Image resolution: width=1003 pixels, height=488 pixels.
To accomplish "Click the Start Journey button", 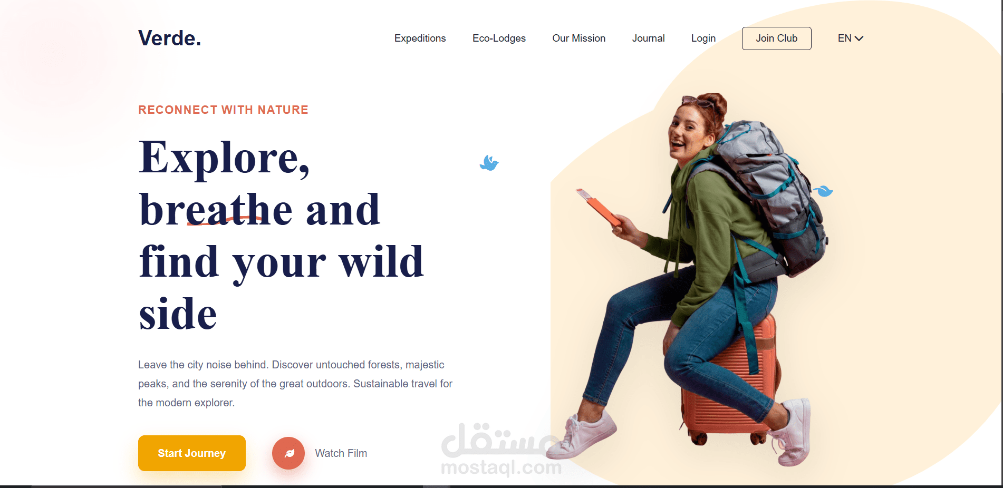I will tap(192, 453).
